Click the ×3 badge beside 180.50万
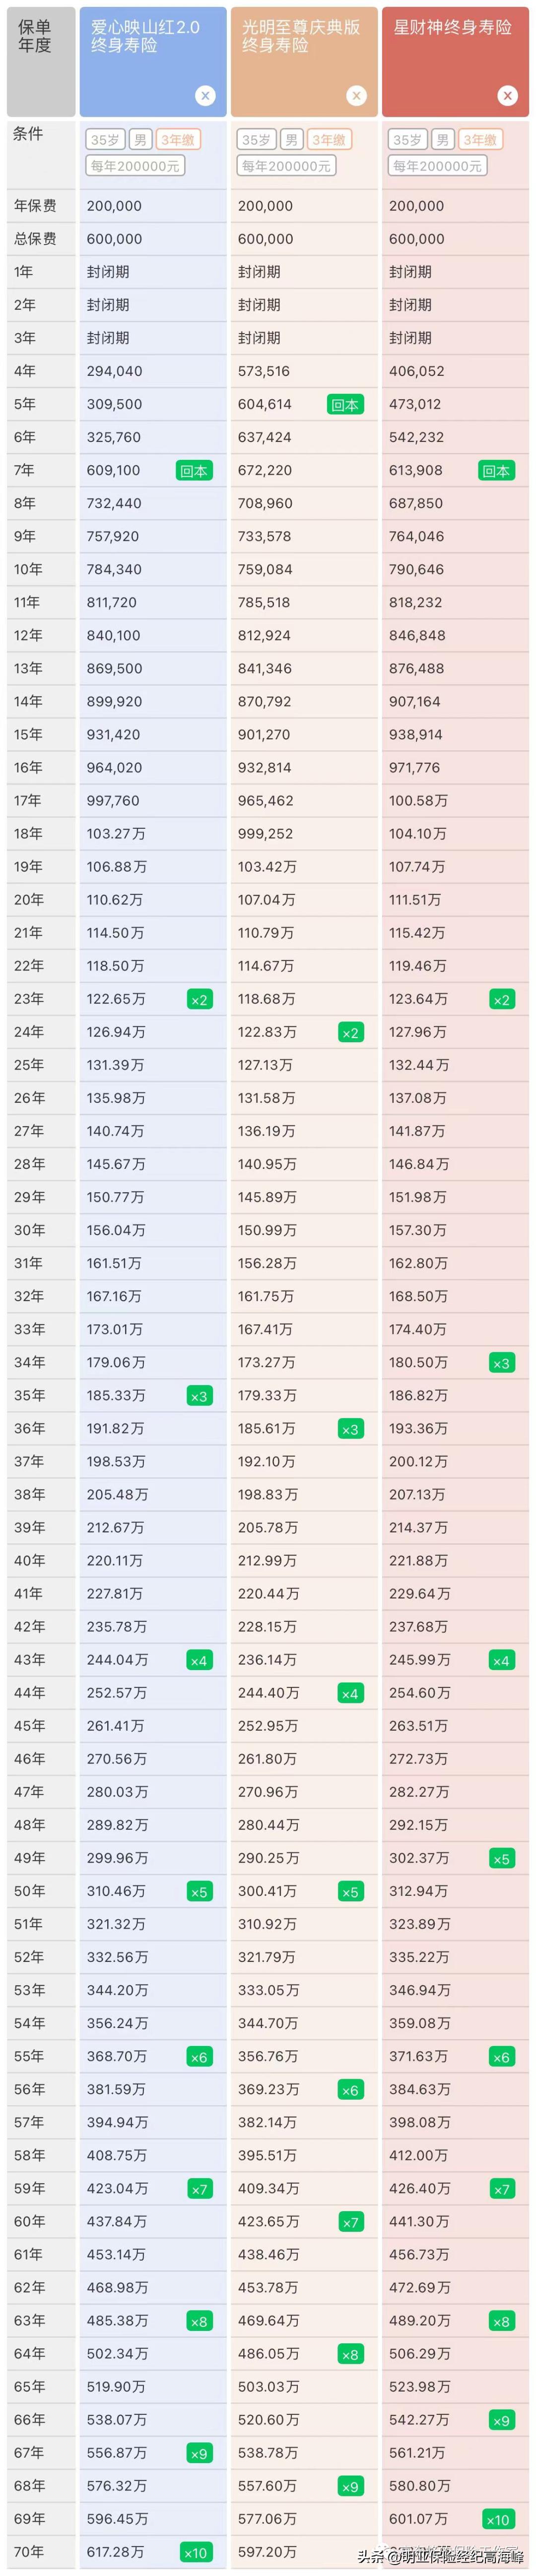The height and width of the screenshot is (2576, 536). pos(501,1363)
